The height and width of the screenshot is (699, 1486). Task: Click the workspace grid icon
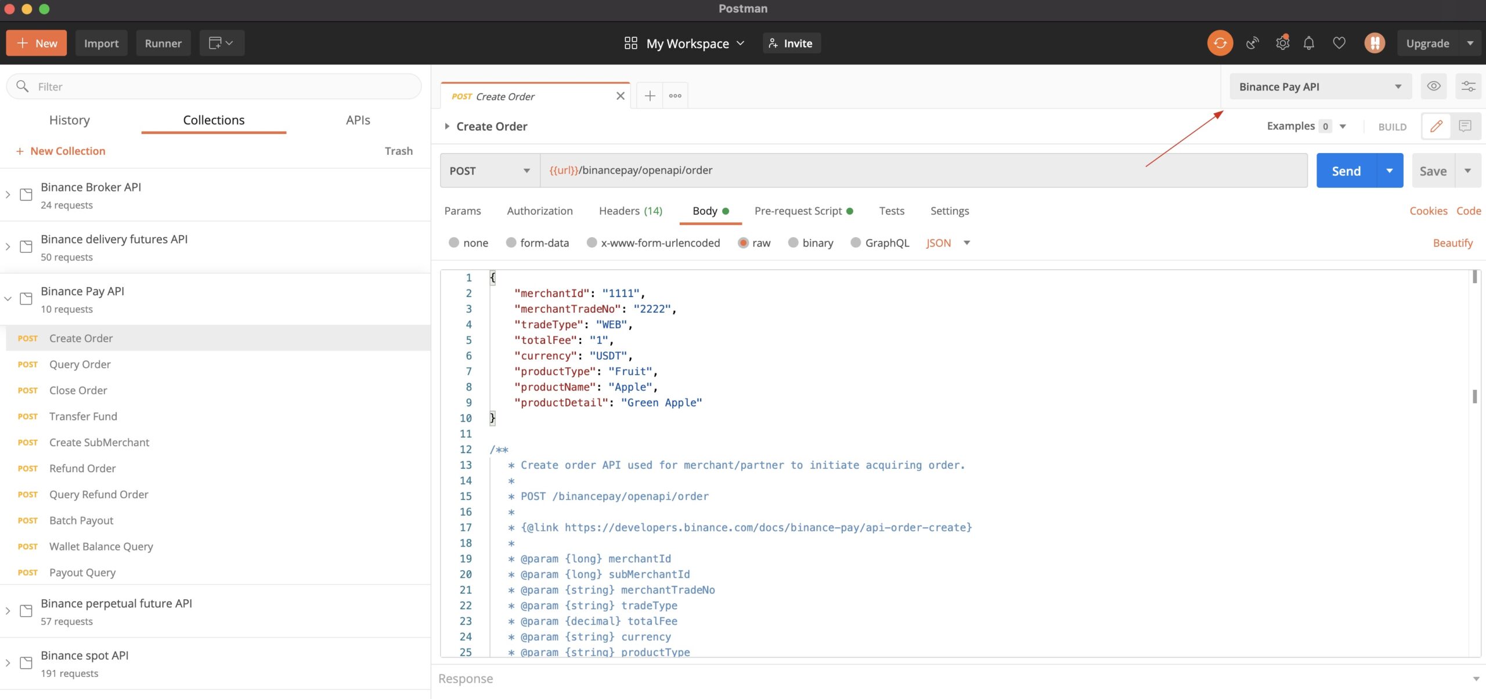tap(630, 43)
